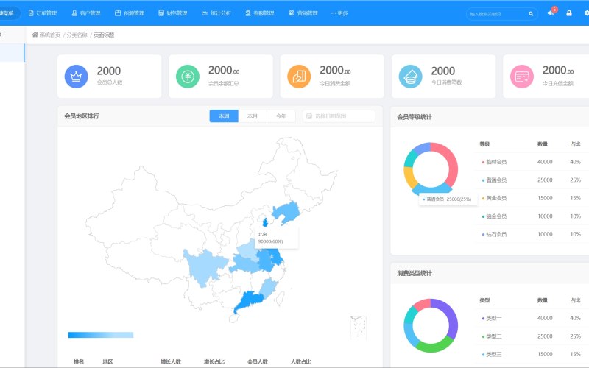Open the 财务管理 menu
Image resolution: width=589 pixels, height=368 pixels.
tap(173, 13)
